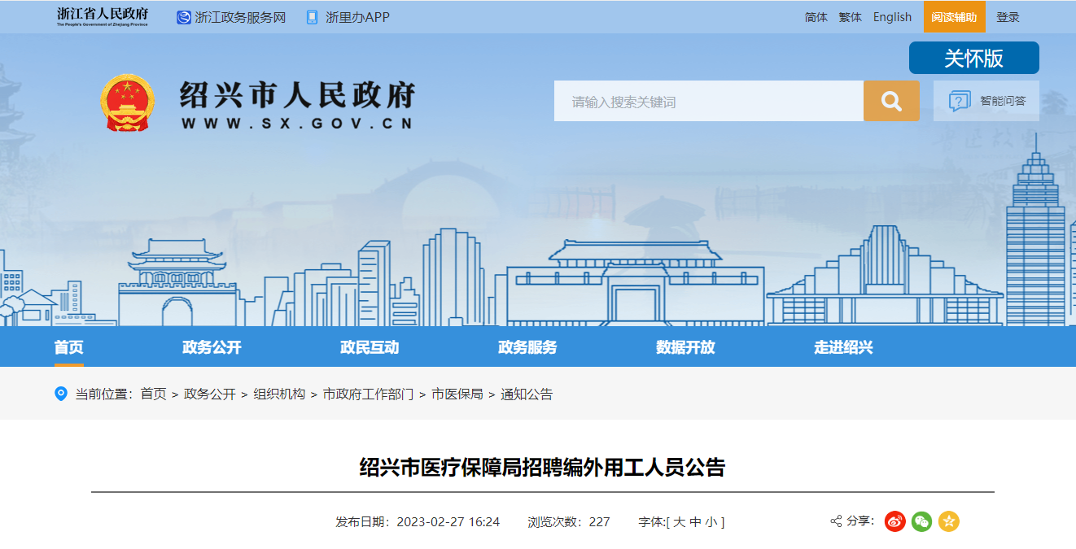Click the 登录 login link
Screen dimensions: 1076x549
pyautogui.click(x=1008, y=17)
